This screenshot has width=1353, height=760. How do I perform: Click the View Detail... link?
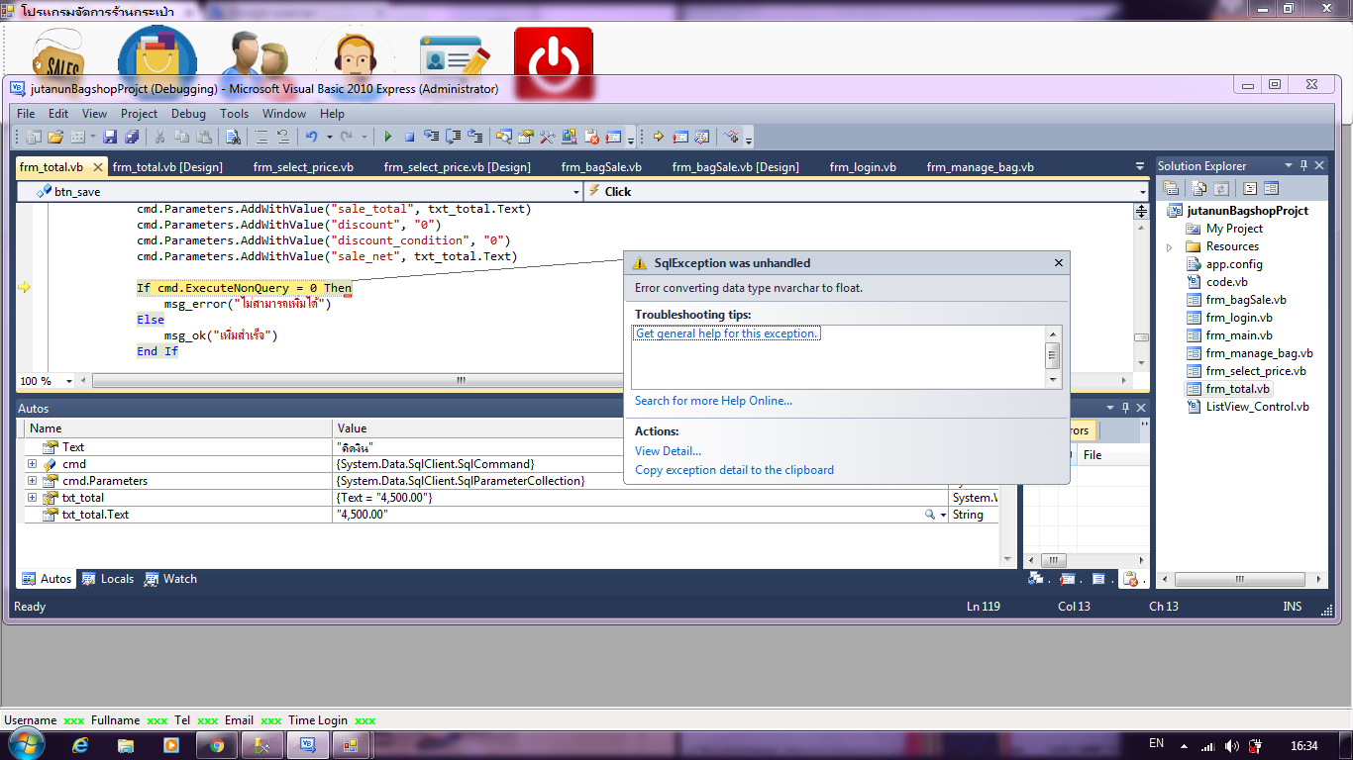click(x=668, y=450)
